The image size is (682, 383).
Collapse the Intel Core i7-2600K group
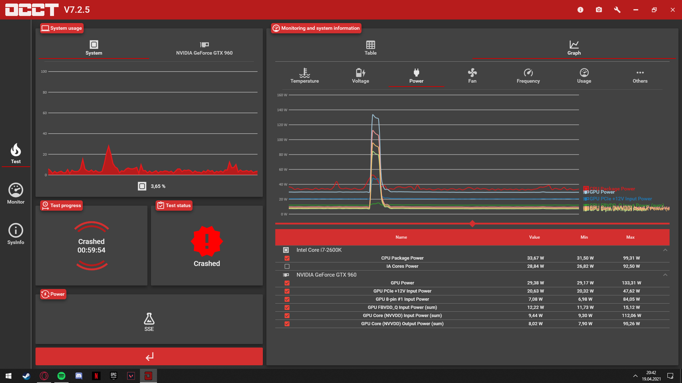665,250
